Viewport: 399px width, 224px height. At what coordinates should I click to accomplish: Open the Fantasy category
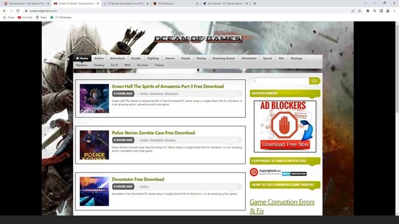pos(99,65)
